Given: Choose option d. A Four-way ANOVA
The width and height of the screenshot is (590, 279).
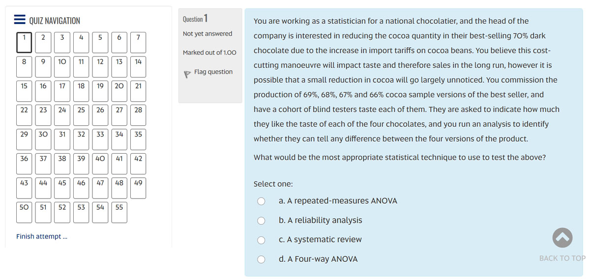Looking at the screenshot, I should 262,259.
